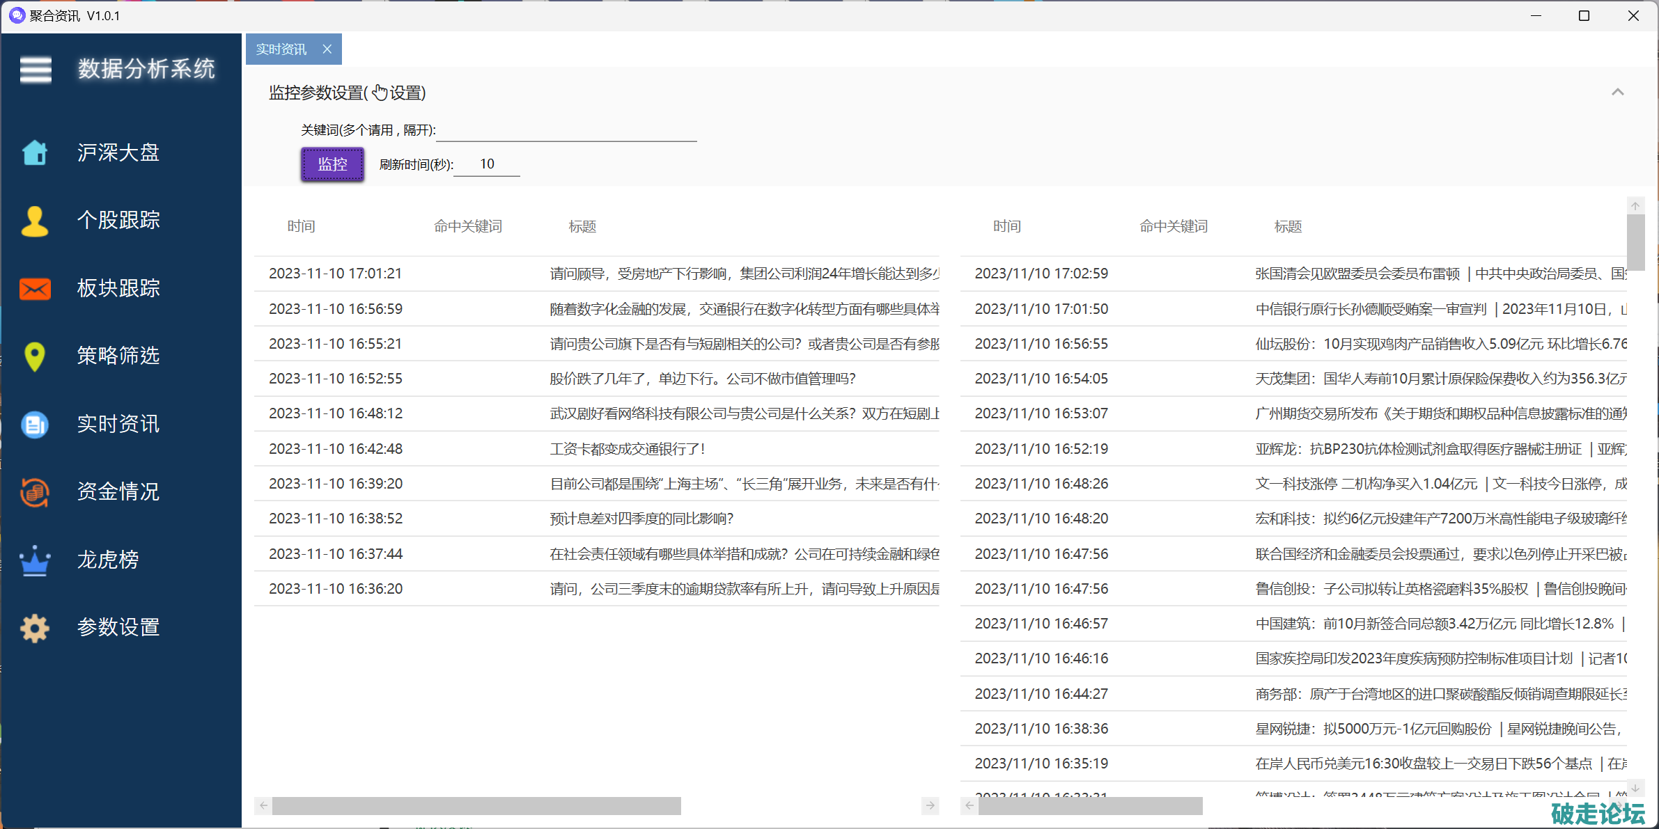Click right table scroll-down arrow
1659x829 pixels.
(1635, 788)
